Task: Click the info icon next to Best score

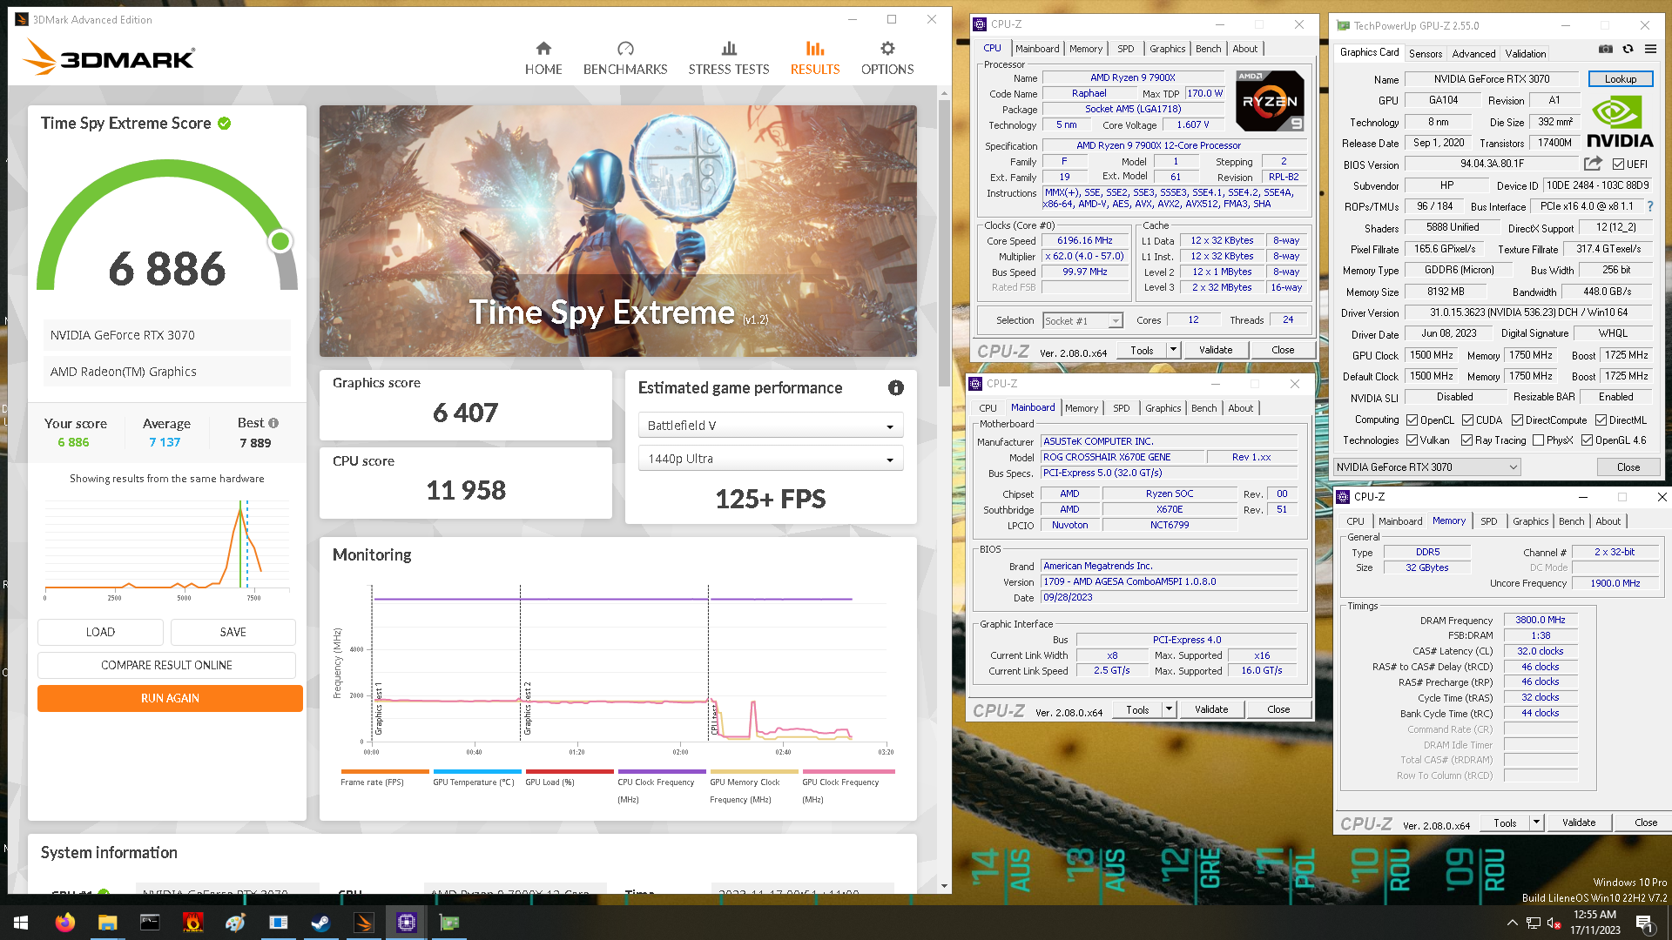Action: [273, 423]
